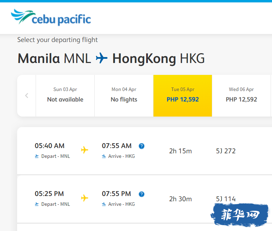The width and height of the screenshot is (272, 231).
Task: Click yellow plane icon on 5J 114 row
Action: [85, 198]
